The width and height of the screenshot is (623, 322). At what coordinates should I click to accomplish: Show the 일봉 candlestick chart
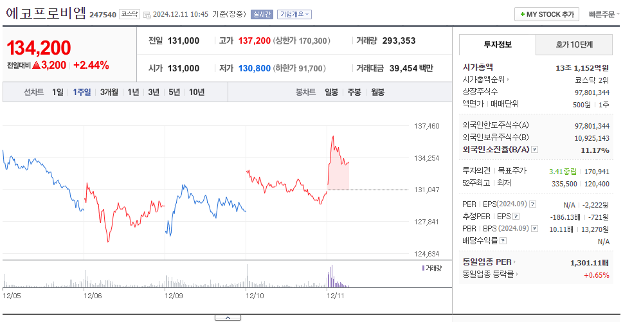[331, 92]
